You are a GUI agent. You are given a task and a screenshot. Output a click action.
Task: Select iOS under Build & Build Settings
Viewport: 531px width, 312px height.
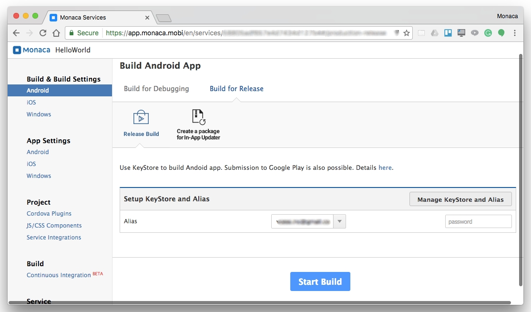[x=31, y=102]
